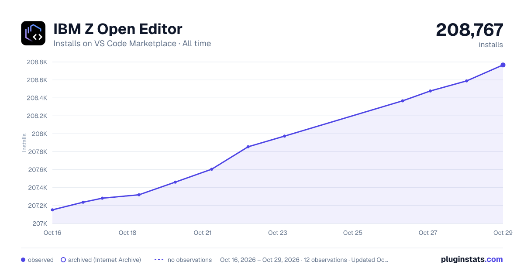The width and height of the screenshot is (524, 275).
Task: Select the data point at Oct 27
Action: (430, 91)
